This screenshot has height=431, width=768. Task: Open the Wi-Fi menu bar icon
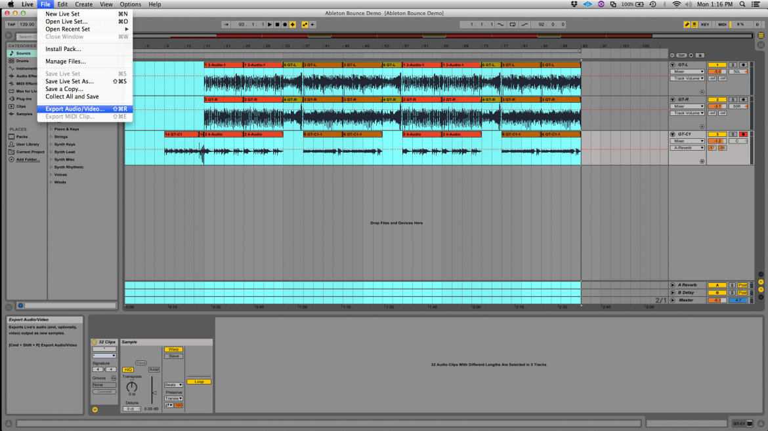676,5
